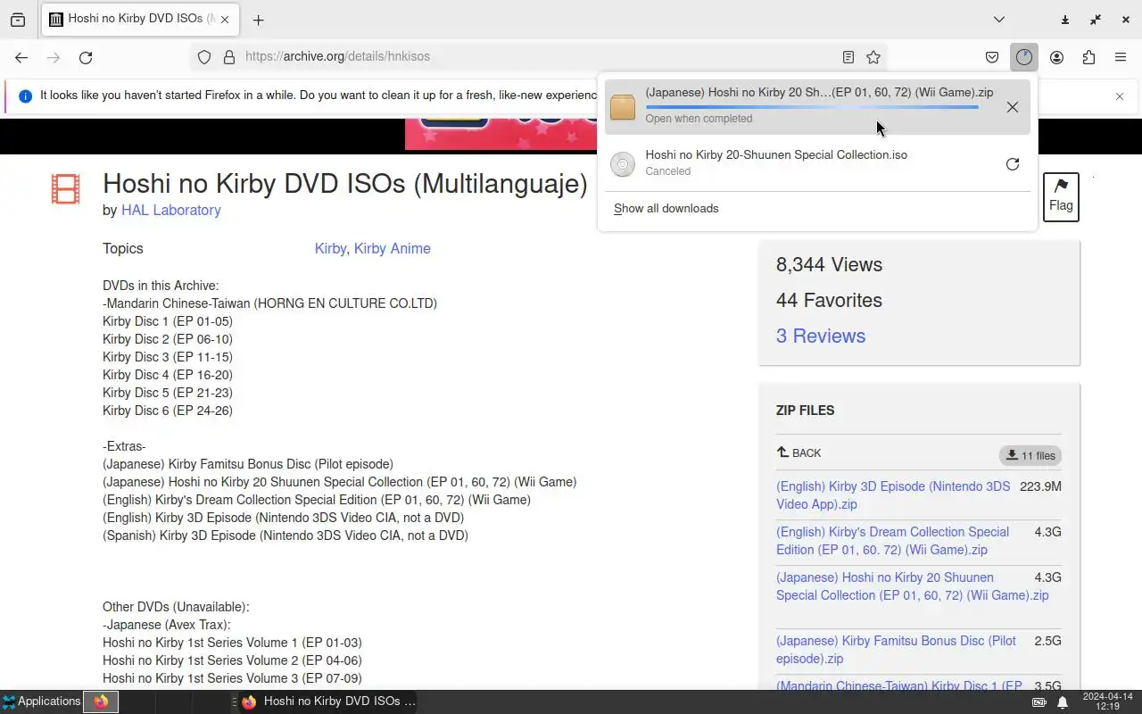This screenshot has width=1142, height=714.
Task: Download English Kirby's Dream Collection zip
Action: click(x=892, y=541)
